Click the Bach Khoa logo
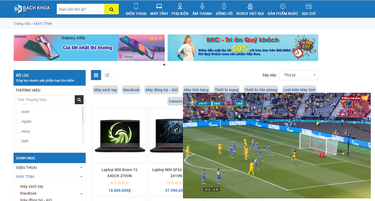Viewport: 375px width, 201px height. (32, 9)
